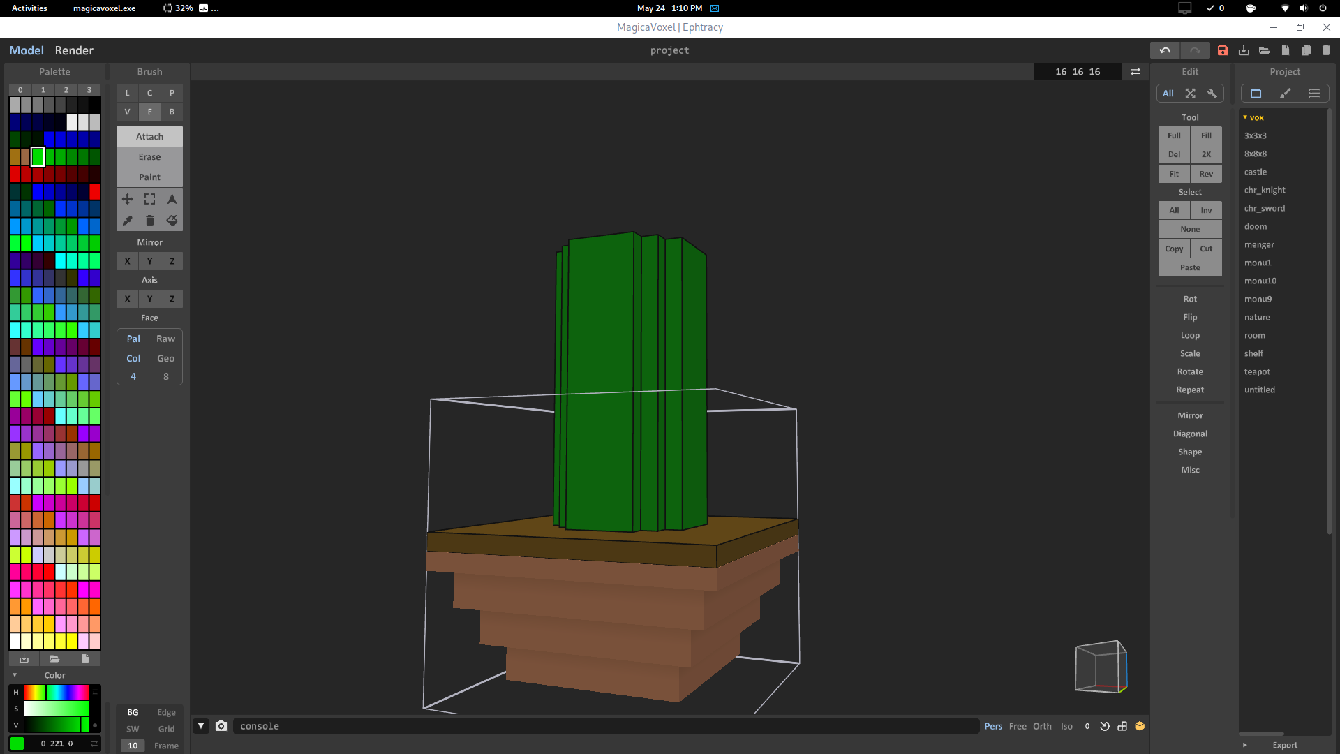Click the Erase brush mode

[149, 157]
